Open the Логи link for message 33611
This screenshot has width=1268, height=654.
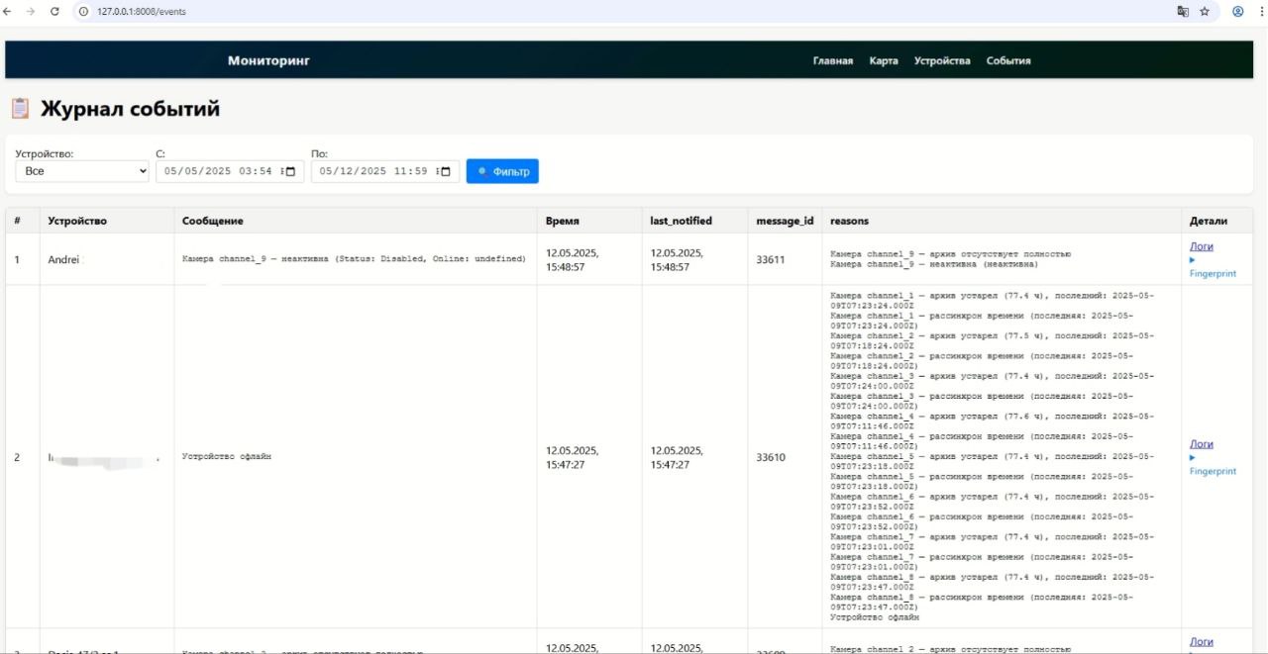tap(1201, 246)
